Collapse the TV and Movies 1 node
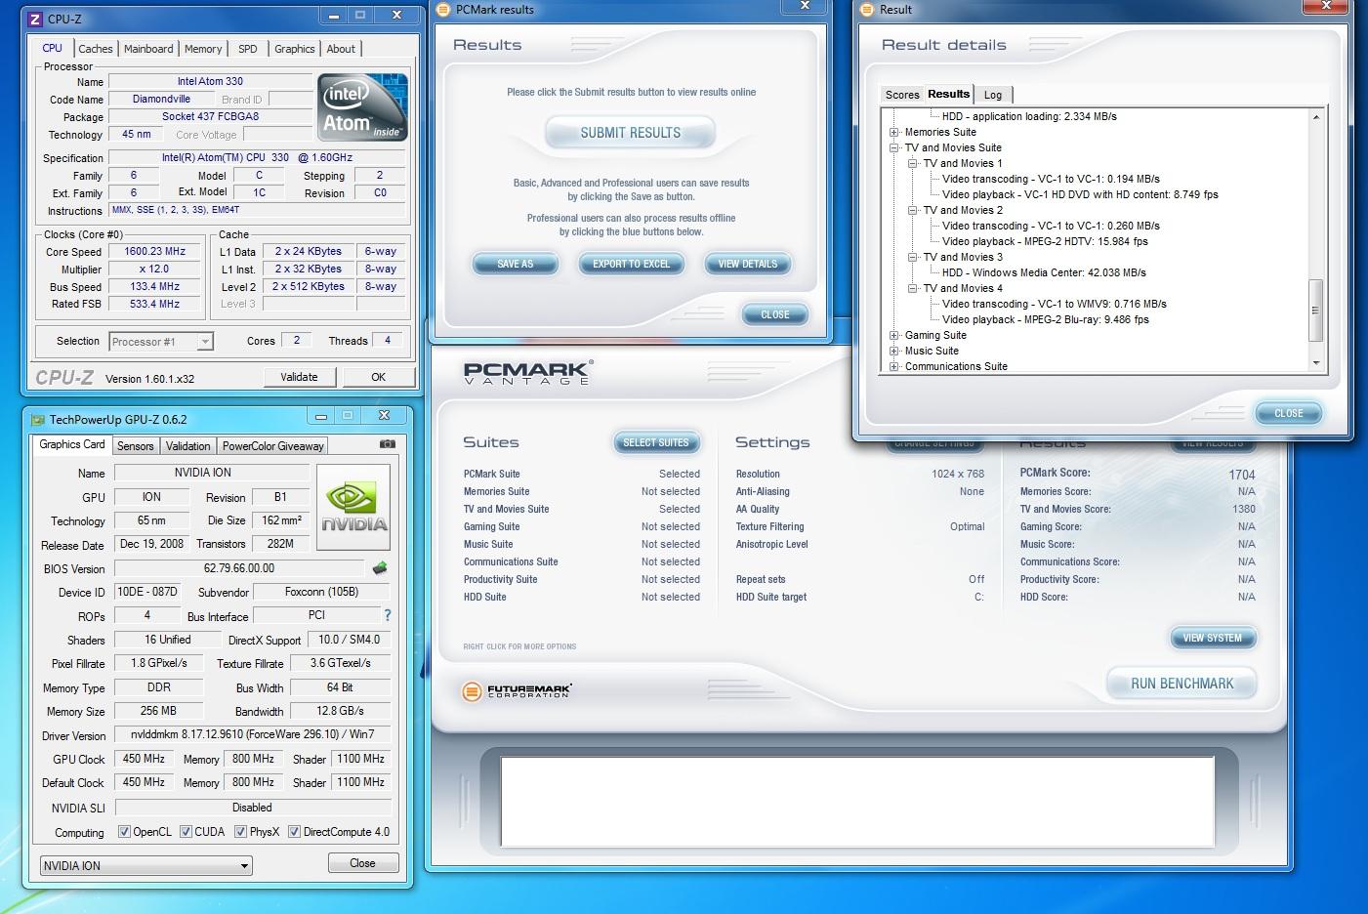Image resolution: width=1368 pixels, height=914 pixels. click(912, 163)
